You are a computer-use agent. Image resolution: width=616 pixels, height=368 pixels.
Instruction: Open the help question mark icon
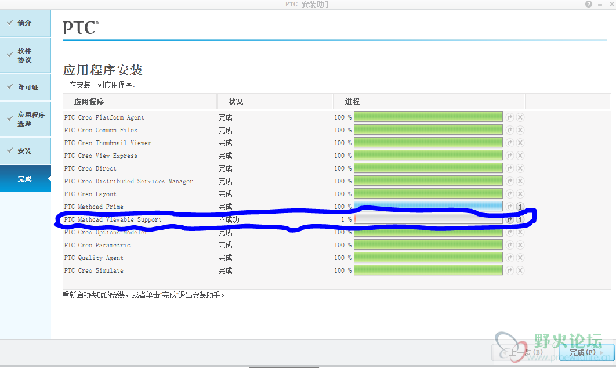click(x=589, y=4)
